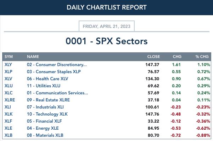This screenshot has width=213, height=141.
Task: Select 05 - Financial XLF link
Action: (x=44, y=121)
